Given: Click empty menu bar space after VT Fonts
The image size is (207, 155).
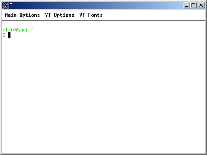Looking at the screenshot, I should point(154,15).
